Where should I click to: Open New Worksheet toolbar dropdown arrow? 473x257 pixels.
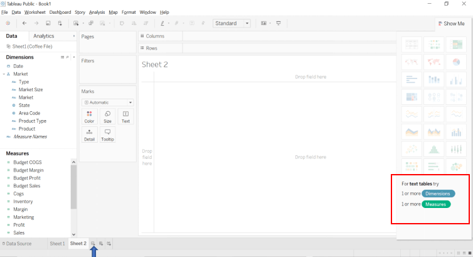pyautogui.click(x=83, y=23)
